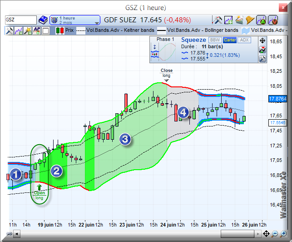Click the 16,45 price level on the price axis
Screen dimensions: 292x242
pyautogui.click(x=276, y=205)
